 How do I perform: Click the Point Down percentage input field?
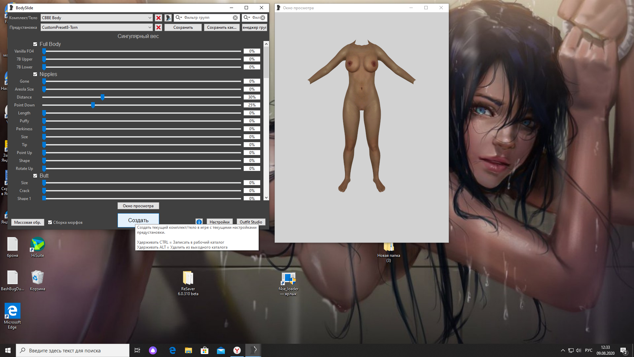pyautogui.click(x=252, y=105)
